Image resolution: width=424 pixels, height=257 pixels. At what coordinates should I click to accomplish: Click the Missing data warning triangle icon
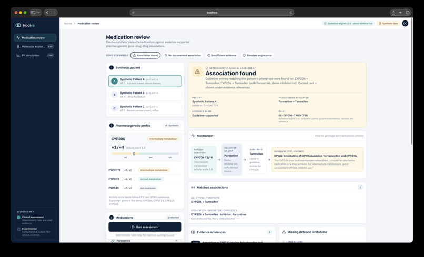284,232
